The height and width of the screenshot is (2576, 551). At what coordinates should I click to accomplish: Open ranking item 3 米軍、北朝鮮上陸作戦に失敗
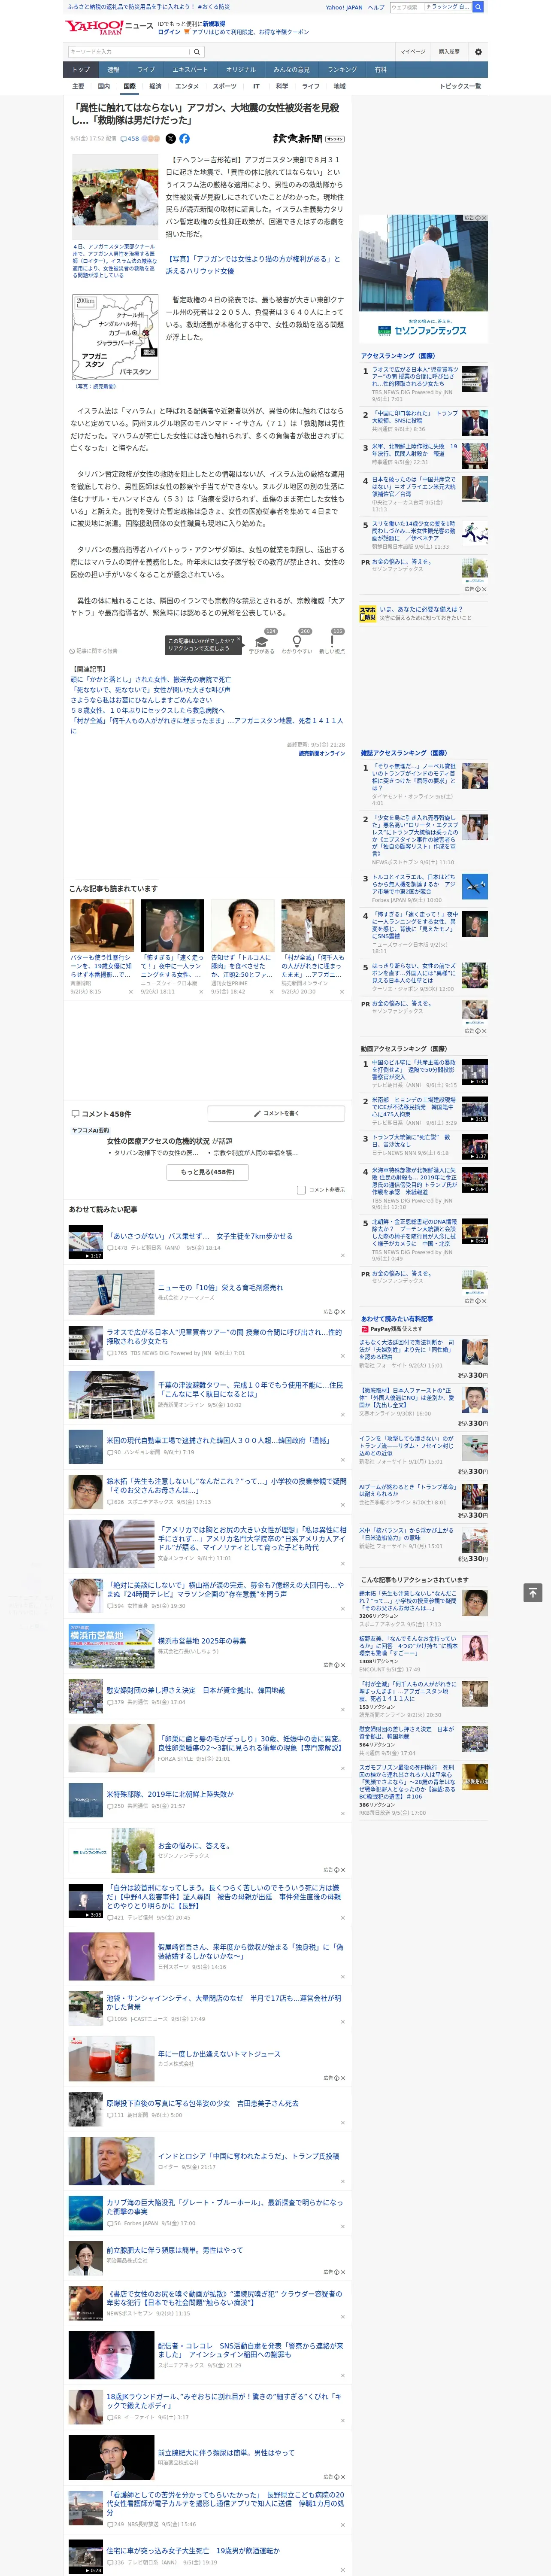click(x=414, y=450)
